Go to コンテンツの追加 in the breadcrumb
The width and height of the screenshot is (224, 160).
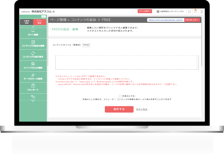(x=83, y=20)
